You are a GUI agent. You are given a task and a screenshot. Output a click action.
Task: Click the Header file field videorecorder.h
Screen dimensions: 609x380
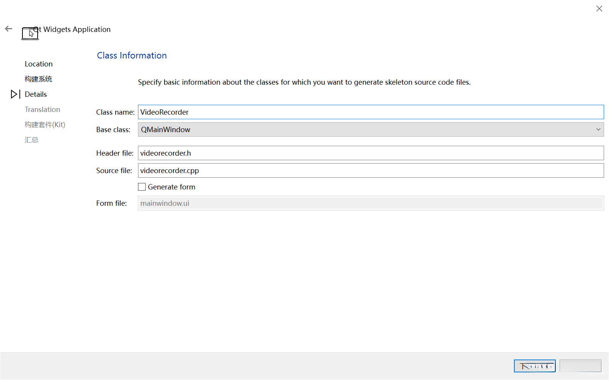[x=371, y=153]
